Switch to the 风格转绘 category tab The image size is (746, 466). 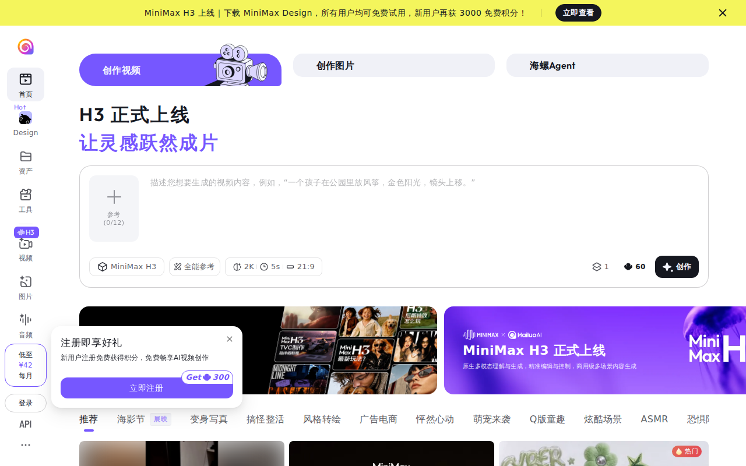(322, 419)
